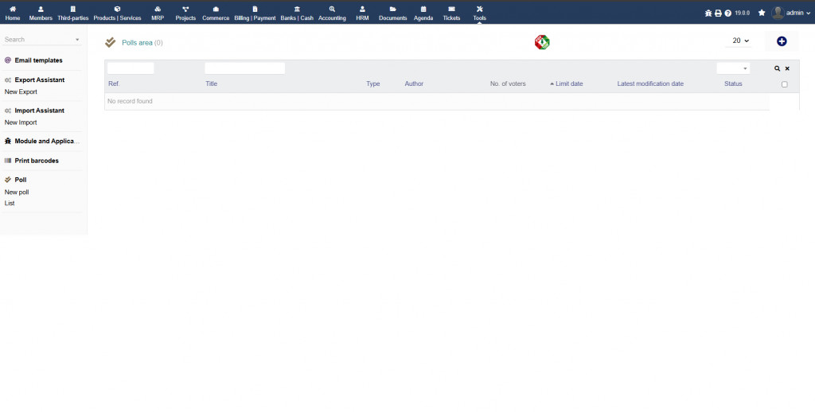Image resolution: width=815 pixels, height=412 pixels.
Task: Sort by the Title column header
Action: [x=212, y=84]
